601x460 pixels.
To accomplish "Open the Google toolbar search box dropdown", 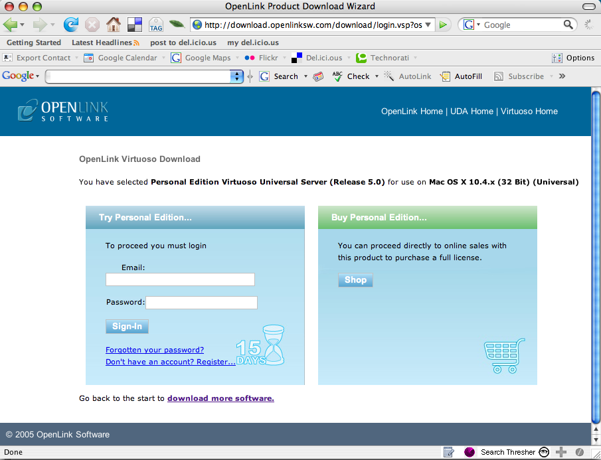I will click(236, 76).
